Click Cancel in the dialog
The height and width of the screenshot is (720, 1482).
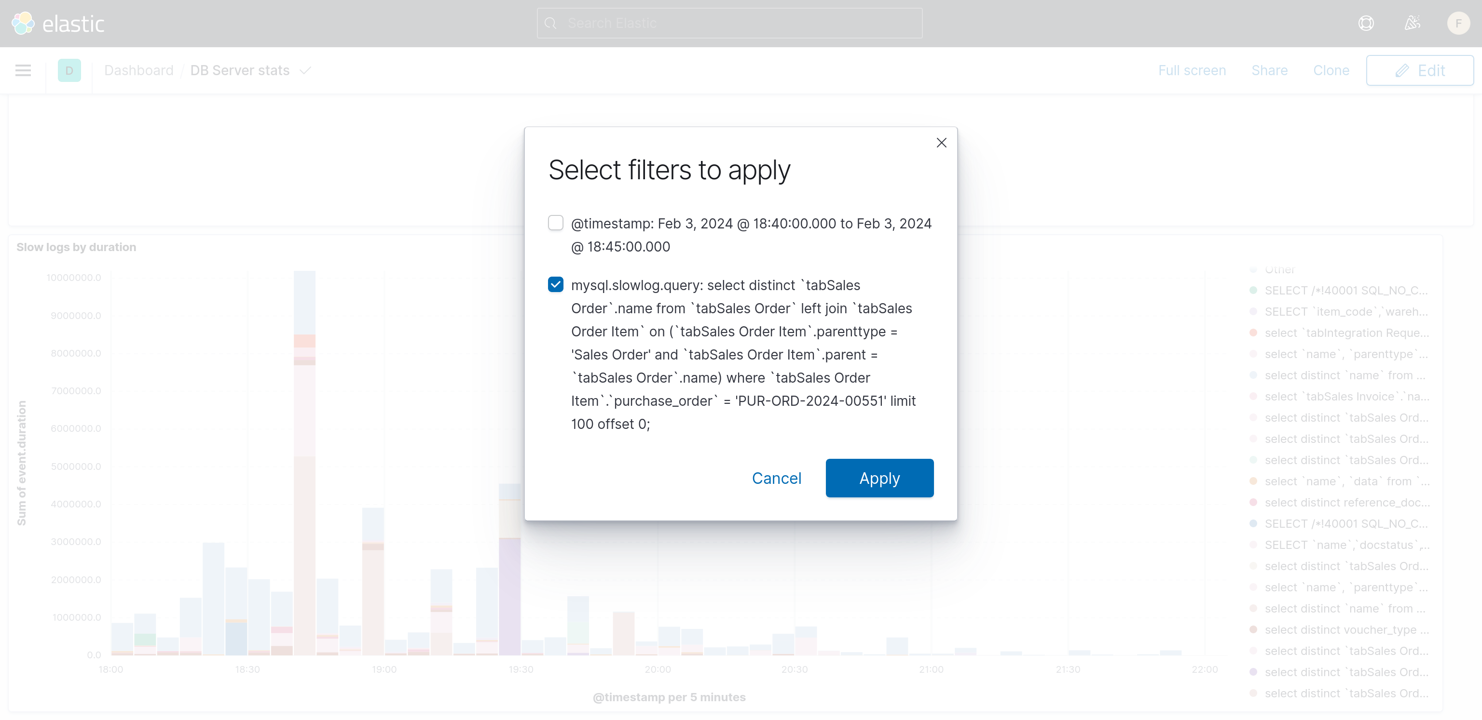[776, 478]
